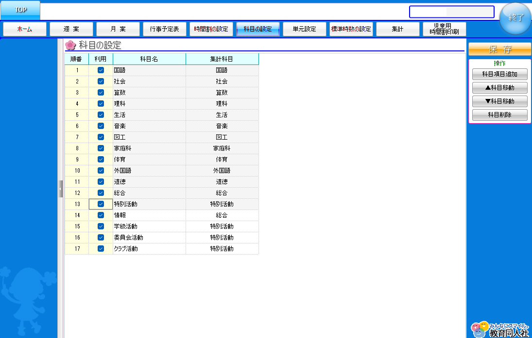Click the round 終了 exit button
The image size is (532, 338).
tap(515, 18)
